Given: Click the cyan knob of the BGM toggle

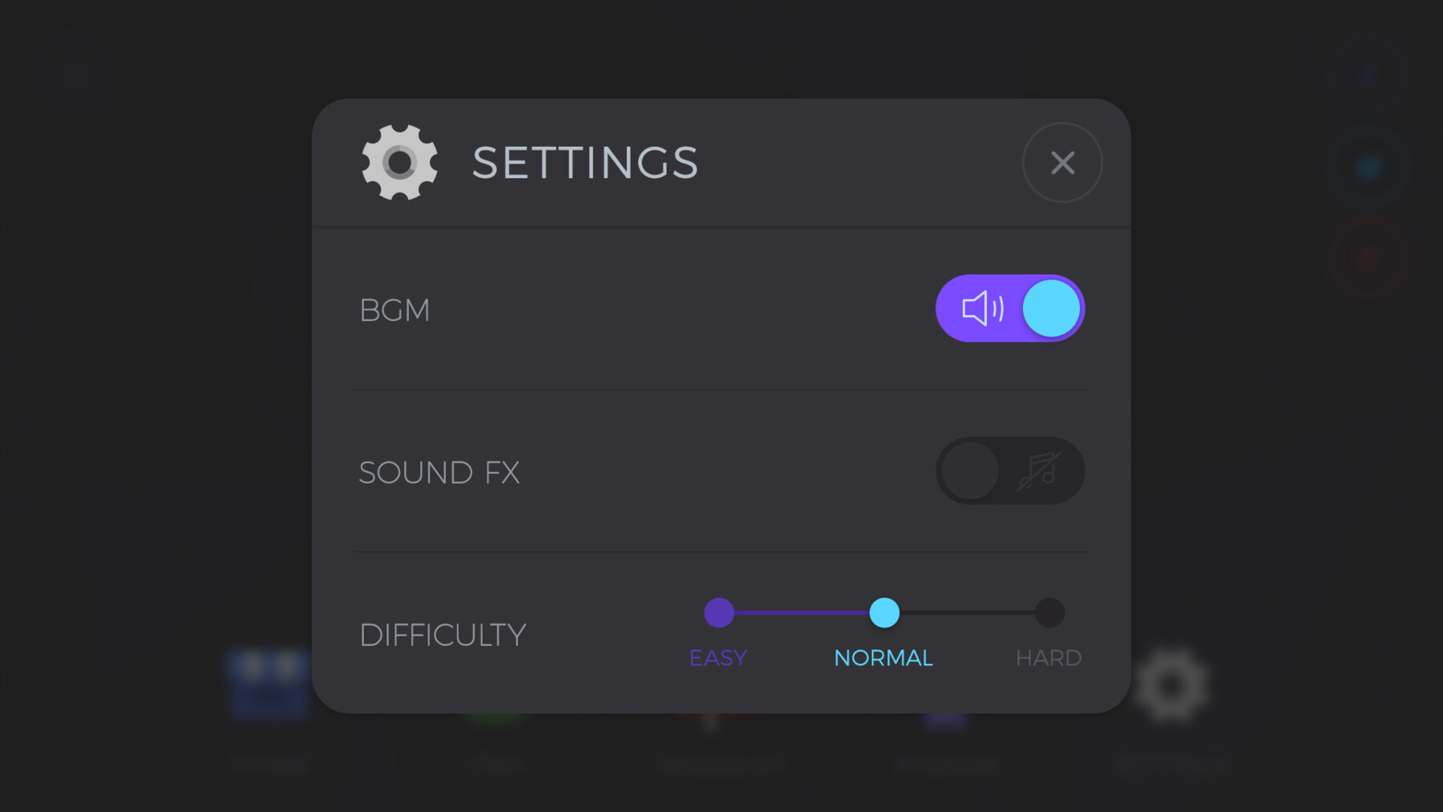Looking at the screenshot, I should 1051,309.
